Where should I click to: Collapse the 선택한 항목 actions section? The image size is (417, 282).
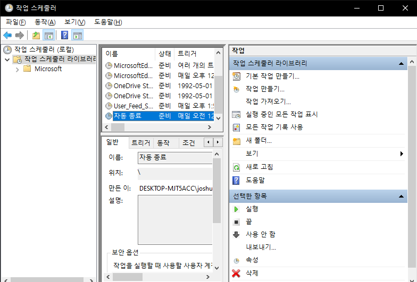point(401,196)
